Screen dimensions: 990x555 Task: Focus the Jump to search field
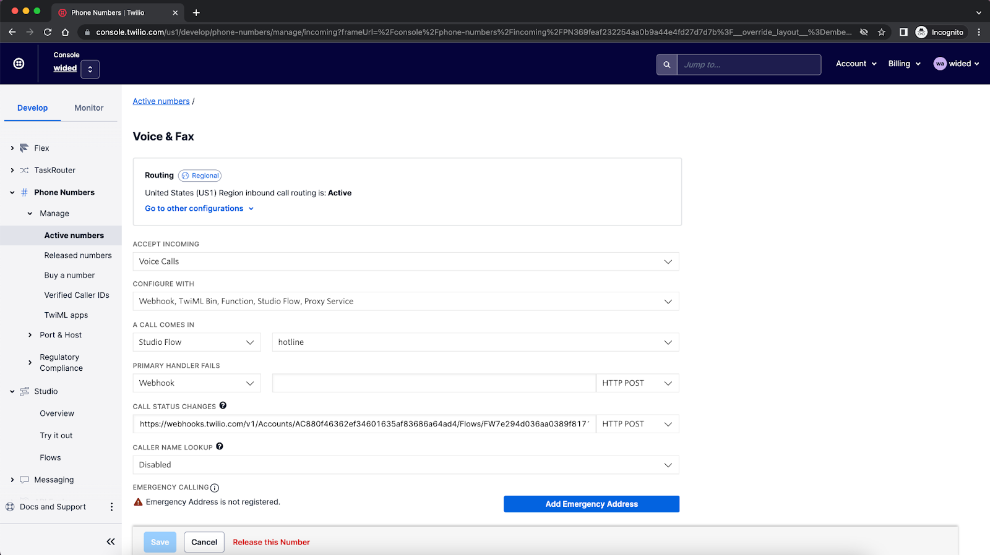pyautogui.click(x=749, y=64)
